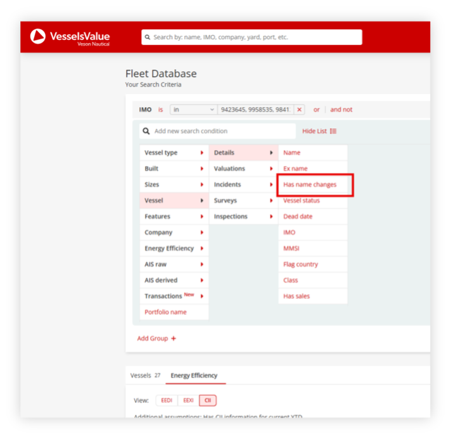The image size is (453, 439).
Task: Click the IMO numbers input field
Action: click(255, 110)
